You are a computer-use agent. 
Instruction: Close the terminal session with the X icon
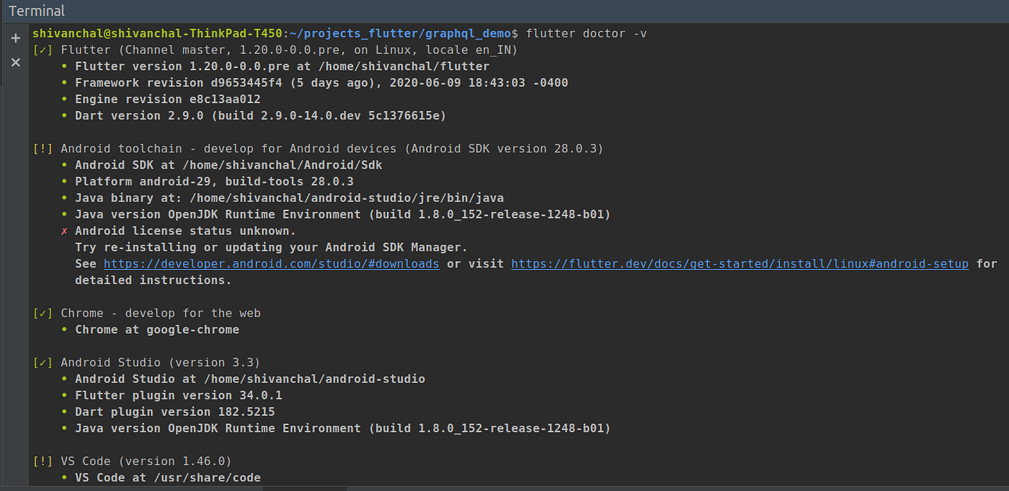pyautogui.click(x=16, y=63)
